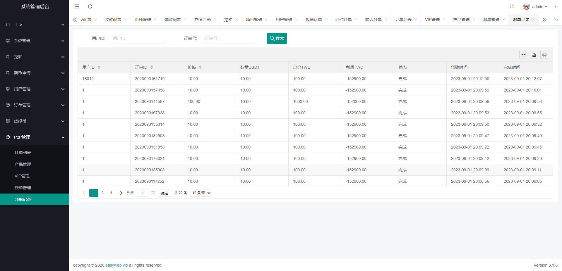Screen dimensions: 562x271
Task: Click the admin avatar image
Action: coord(526,6)
